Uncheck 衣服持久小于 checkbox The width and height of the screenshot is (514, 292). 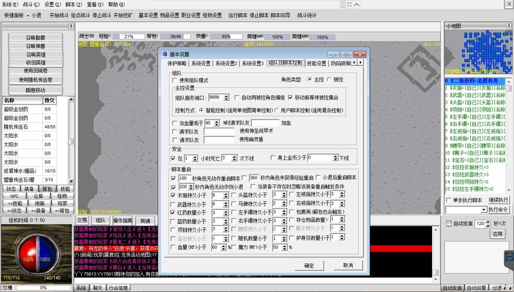(173, 195)
